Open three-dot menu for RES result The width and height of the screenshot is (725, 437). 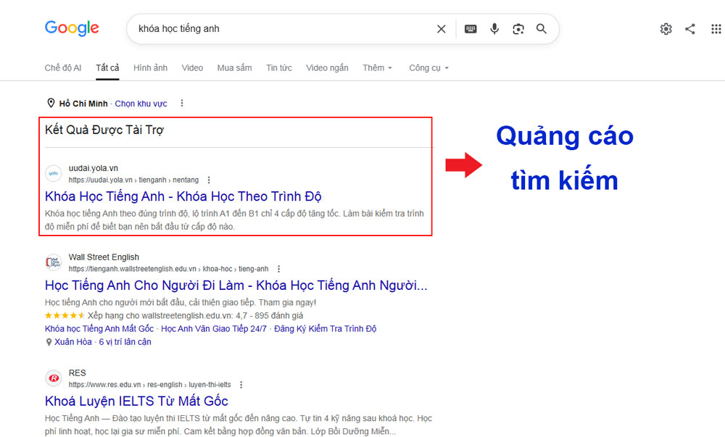241,384
